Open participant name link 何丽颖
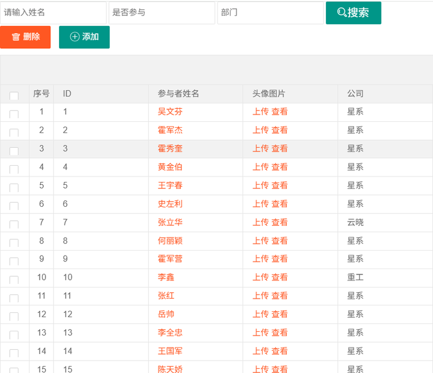This screenshot has height=373, width=433. point(170,241)
